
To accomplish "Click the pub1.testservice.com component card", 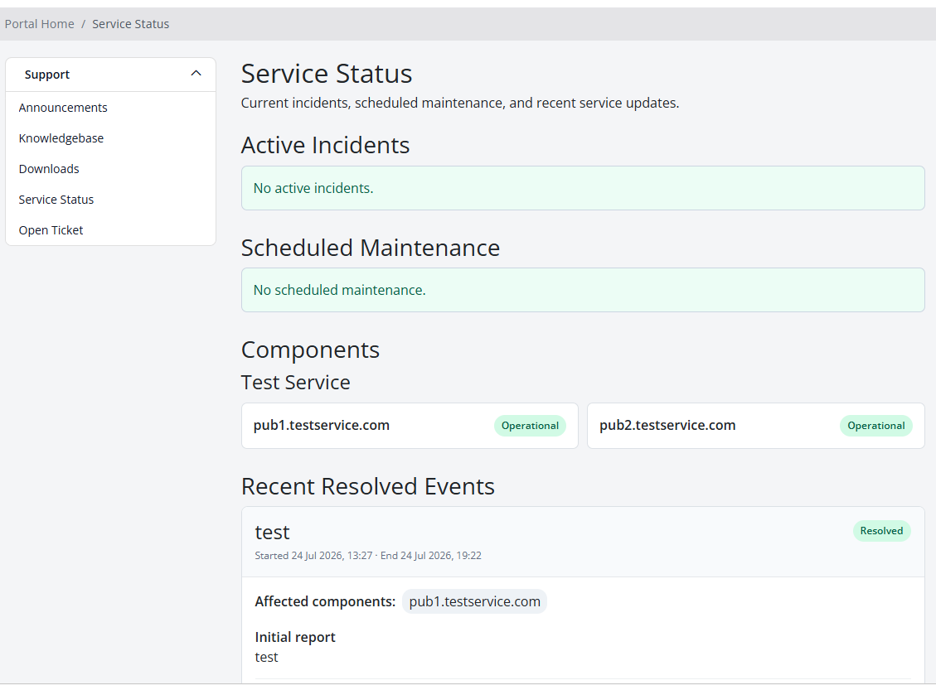I will [x=410, y=426].
